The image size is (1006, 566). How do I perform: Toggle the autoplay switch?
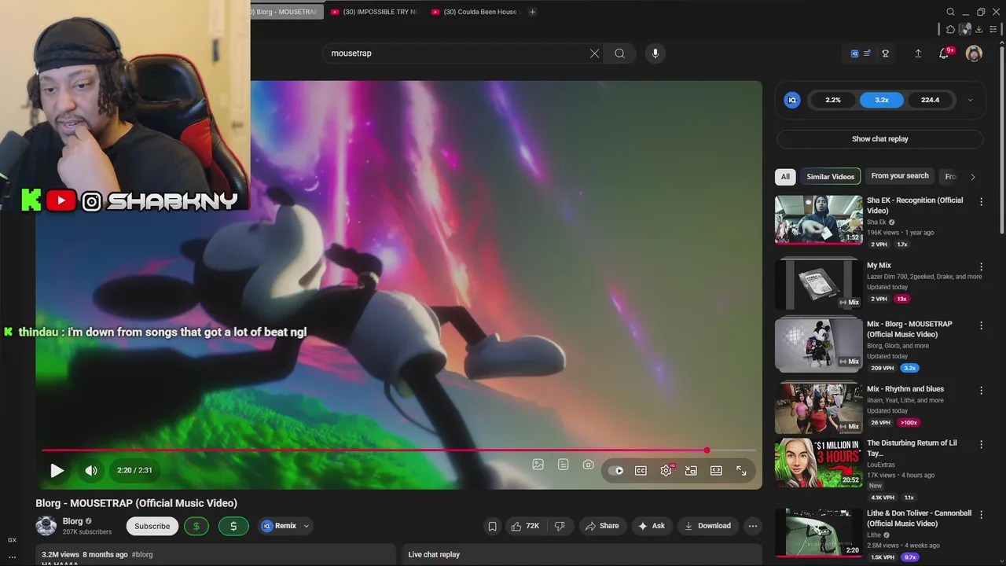tap(616, 470)
